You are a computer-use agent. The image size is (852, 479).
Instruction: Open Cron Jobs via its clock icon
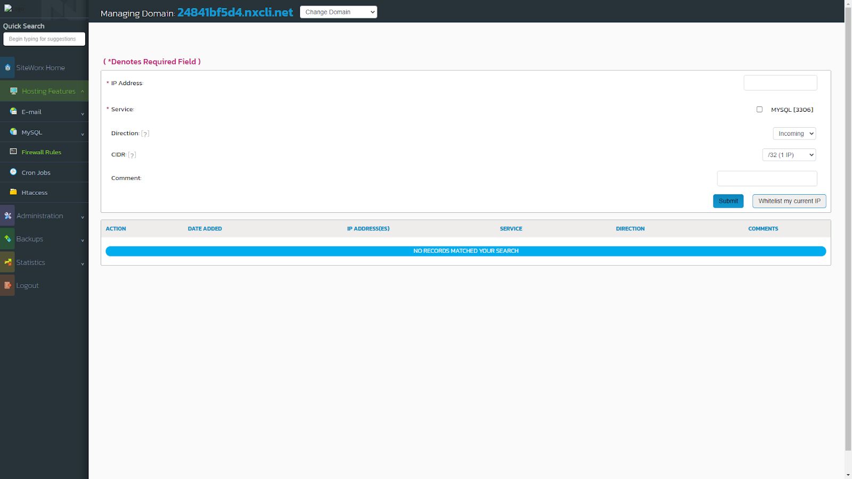click(13, 172)
